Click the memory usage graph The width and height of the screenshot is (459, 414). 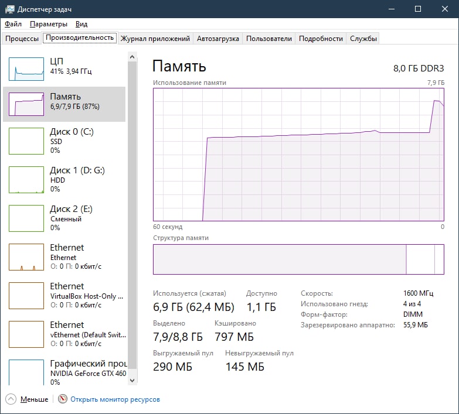coord(298,155)
